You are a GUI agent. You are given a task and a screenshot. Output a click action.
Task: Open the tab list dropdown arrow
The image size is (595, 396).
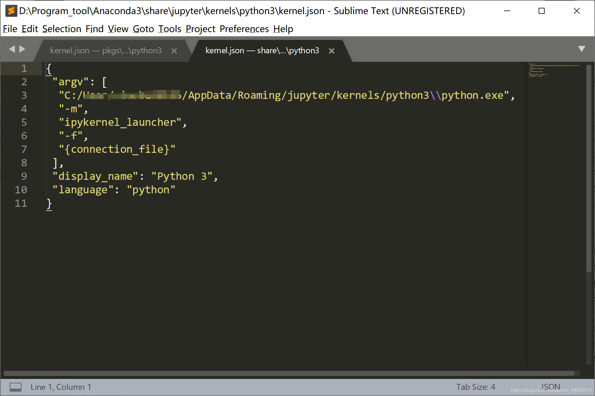pos(582,49)
